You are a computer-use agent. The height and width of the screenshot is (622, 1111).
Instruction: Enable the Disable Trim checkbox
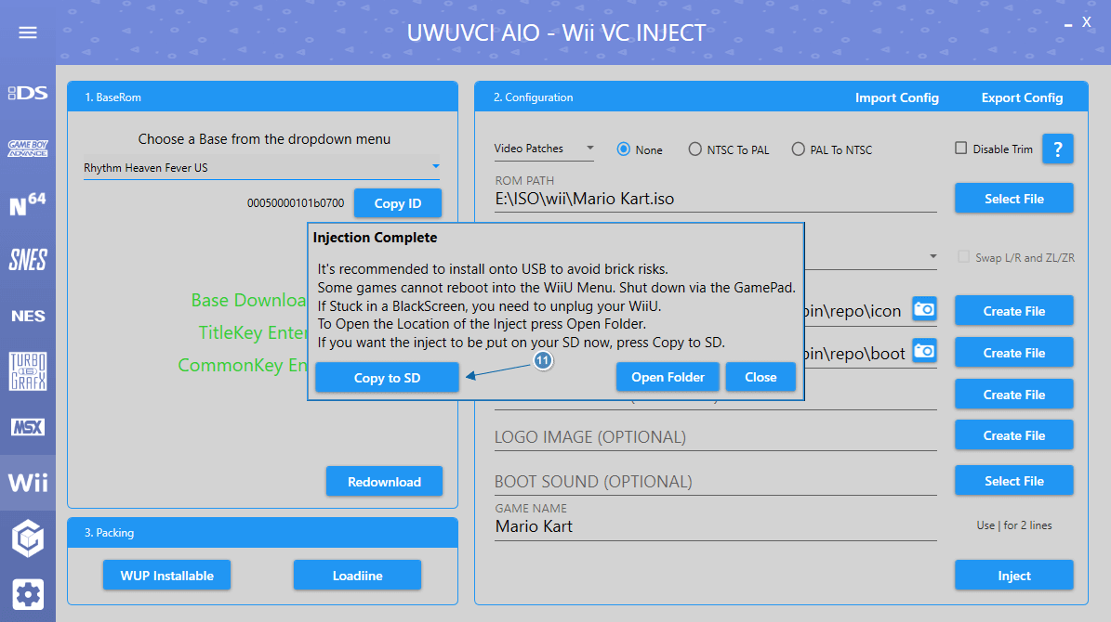[960, 148]
